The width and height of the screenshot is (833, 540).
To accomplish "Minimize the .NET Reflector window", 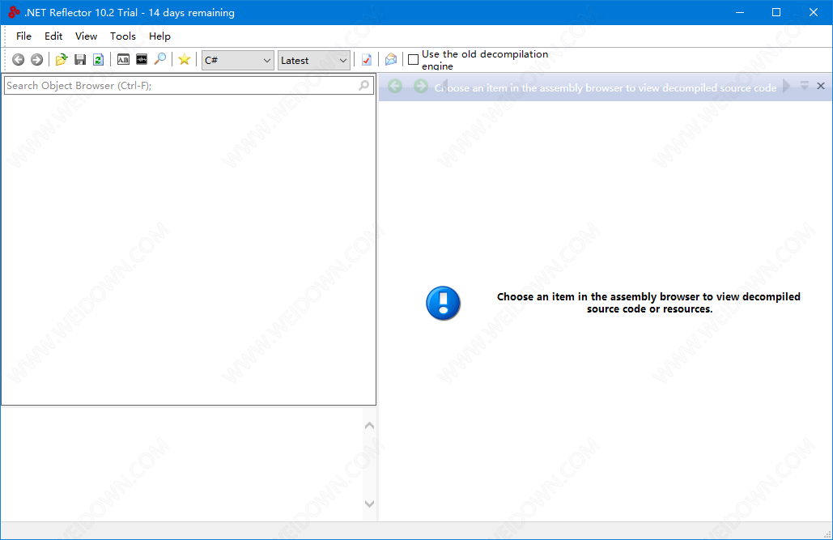I will point(740,12).
